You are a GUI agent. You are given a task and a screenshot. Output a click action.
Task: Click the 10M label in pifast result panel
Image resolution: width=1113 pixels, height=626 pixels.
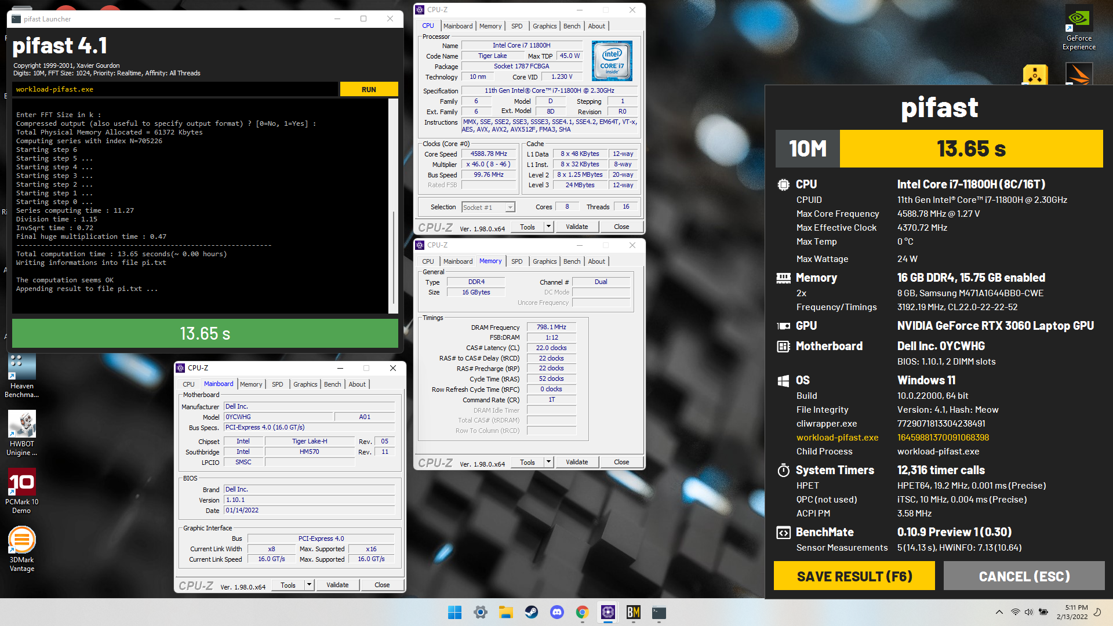[808, 149]
